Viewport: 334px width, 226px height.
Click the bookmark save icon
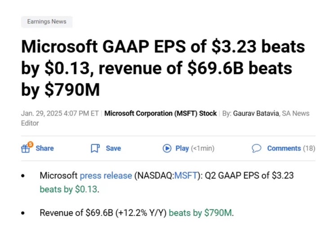click(x=95, y=148)
